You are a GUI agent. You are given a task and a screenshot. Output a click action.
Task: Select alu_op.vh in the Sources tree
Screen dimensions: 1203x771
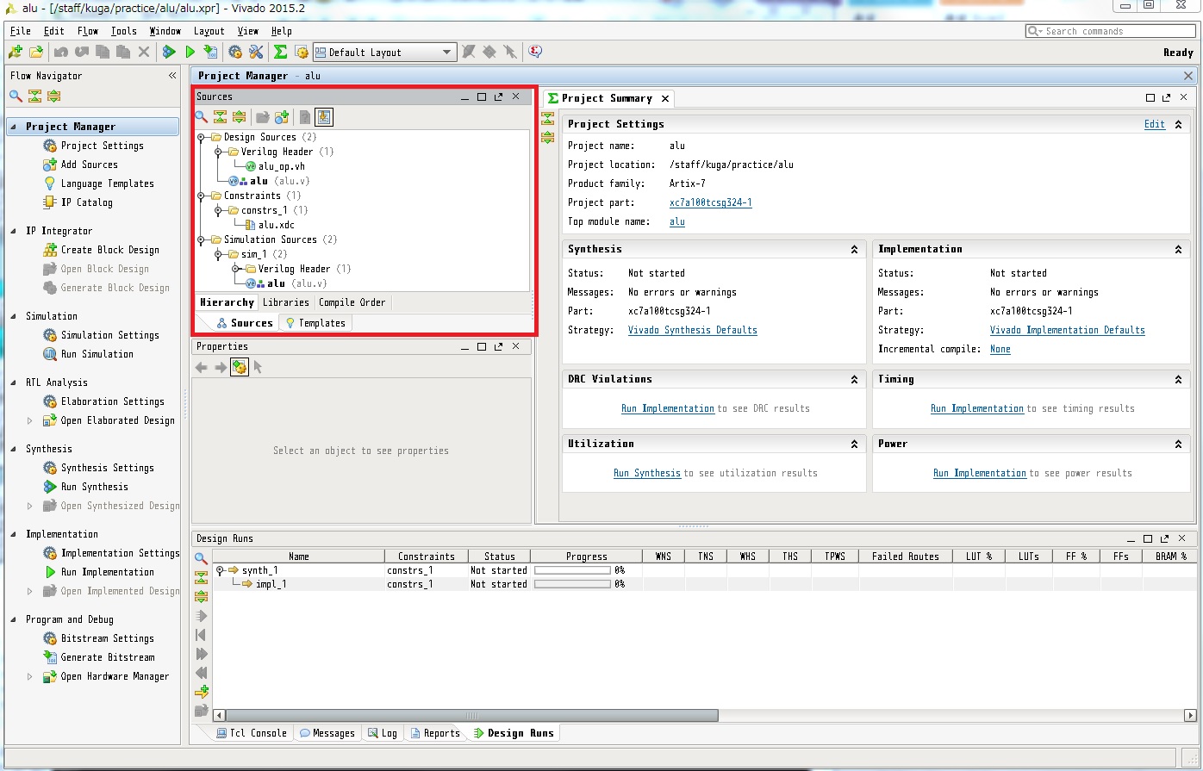[282, 166]
